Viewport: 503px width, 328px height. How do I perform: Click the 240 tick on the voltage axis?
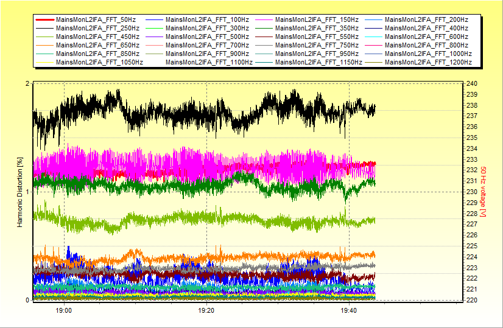point(472,83)
